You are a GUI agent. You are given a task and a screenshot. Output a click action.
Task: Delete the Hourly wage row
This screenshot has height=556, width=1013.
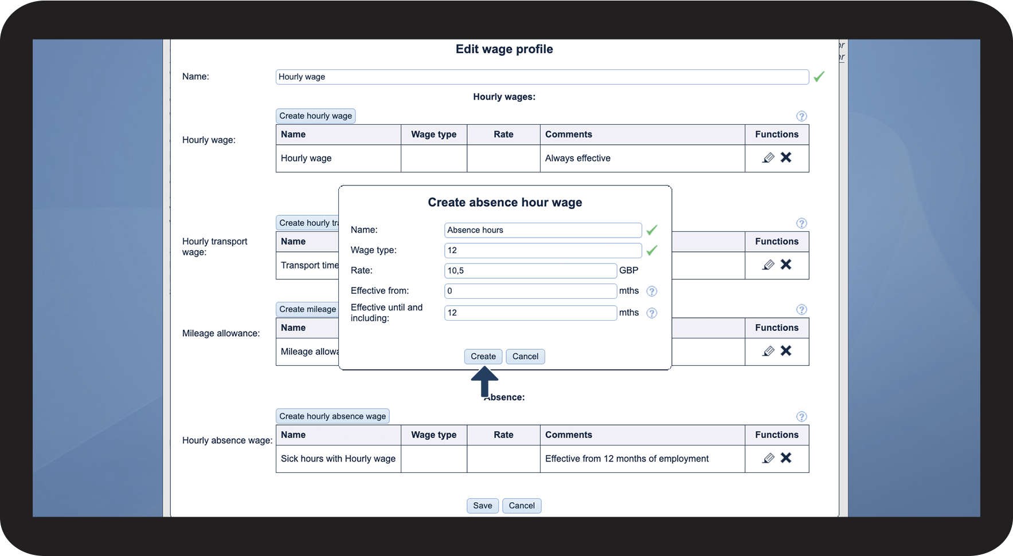(x=786, y=157)
